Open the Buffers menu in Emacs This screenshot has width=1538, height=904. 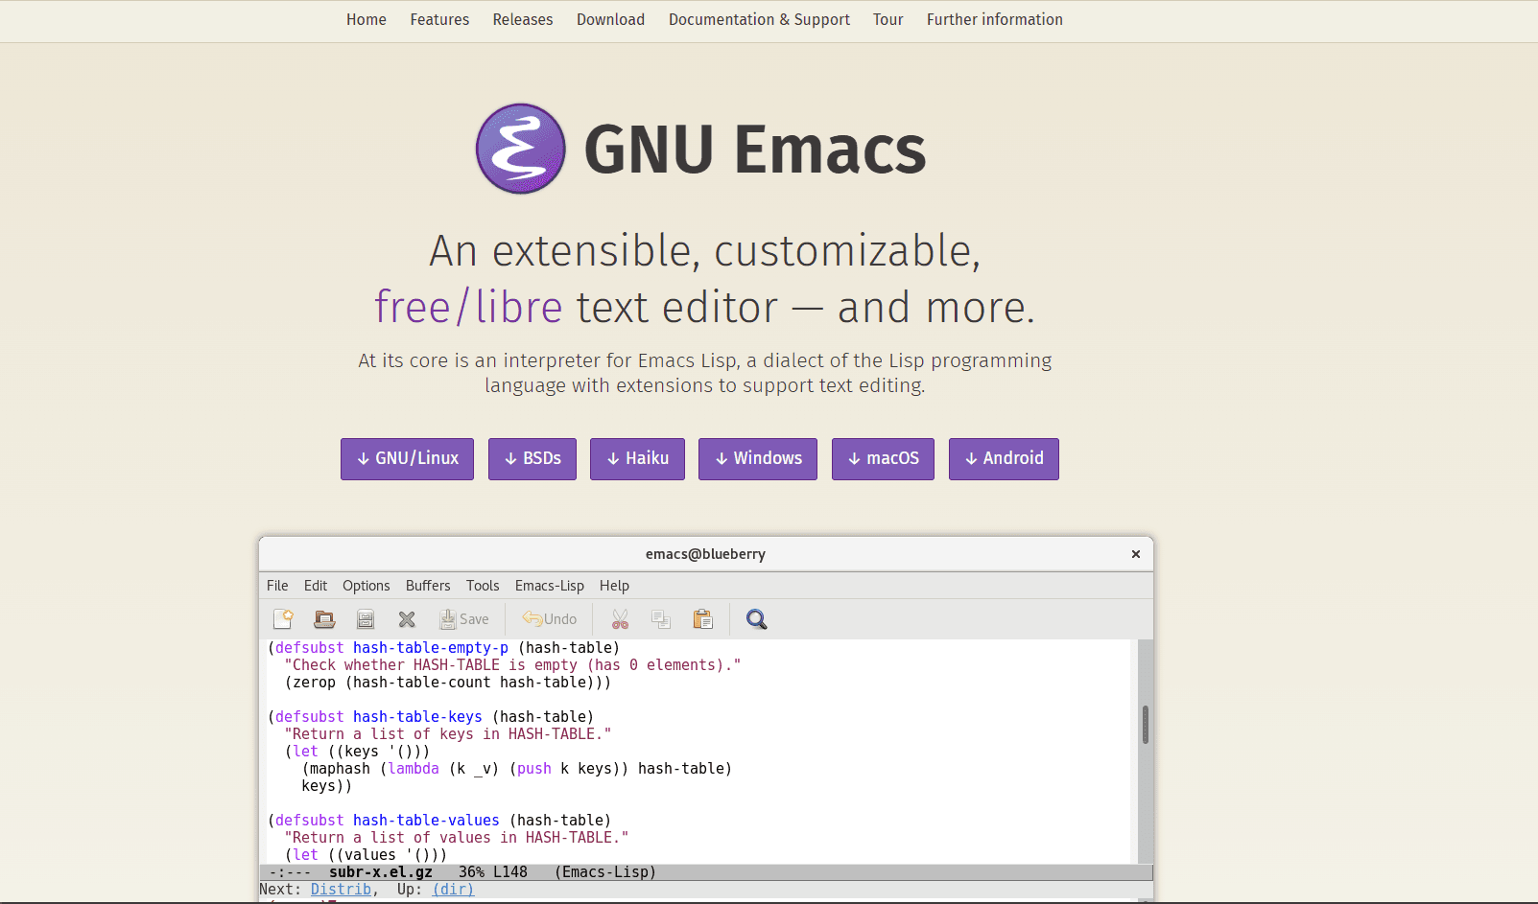click(x=428, y=586)
